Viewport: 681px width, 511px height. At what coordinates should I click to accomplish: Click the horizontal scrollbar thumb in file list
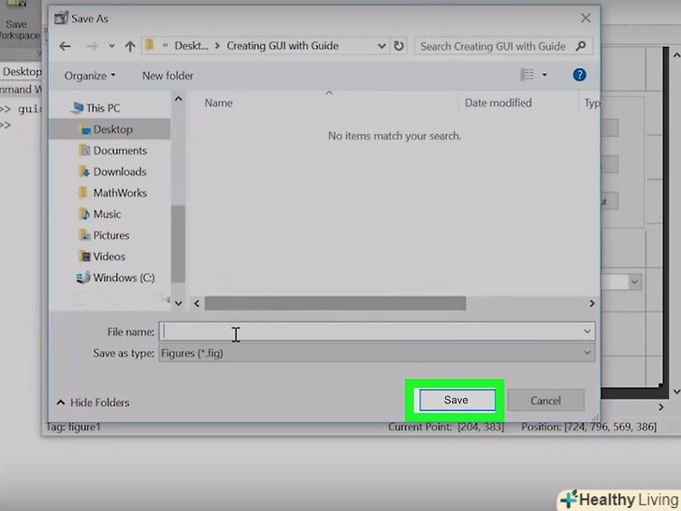point(335,303)
